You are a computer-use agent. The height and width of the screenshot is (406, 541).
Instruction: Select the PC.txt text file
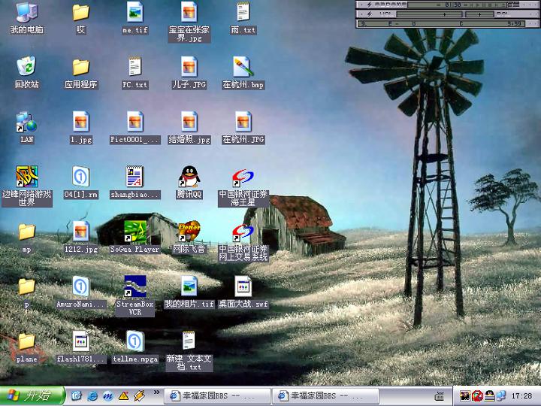pos(135,73)
